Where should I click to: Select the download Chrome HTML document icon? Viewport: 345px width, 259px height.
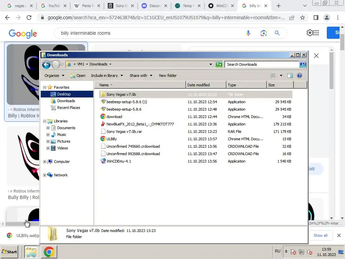point(103,116)
